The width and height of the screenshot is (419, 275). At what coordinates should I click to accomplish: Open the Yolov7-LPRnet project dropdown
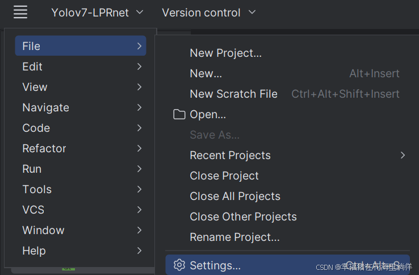[97, 13]
